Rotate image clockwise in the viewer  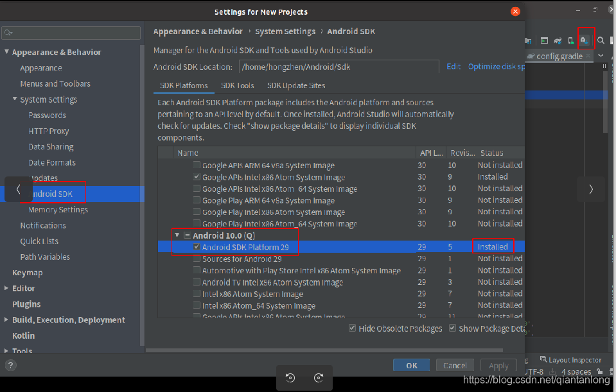pos(319,378)
